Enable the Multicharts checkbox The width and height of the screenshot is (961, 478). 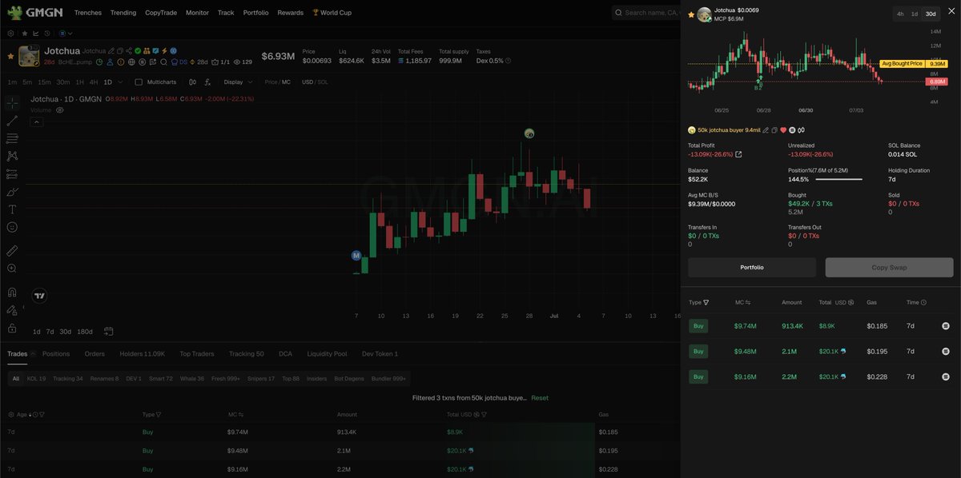[x=139, y=82]
